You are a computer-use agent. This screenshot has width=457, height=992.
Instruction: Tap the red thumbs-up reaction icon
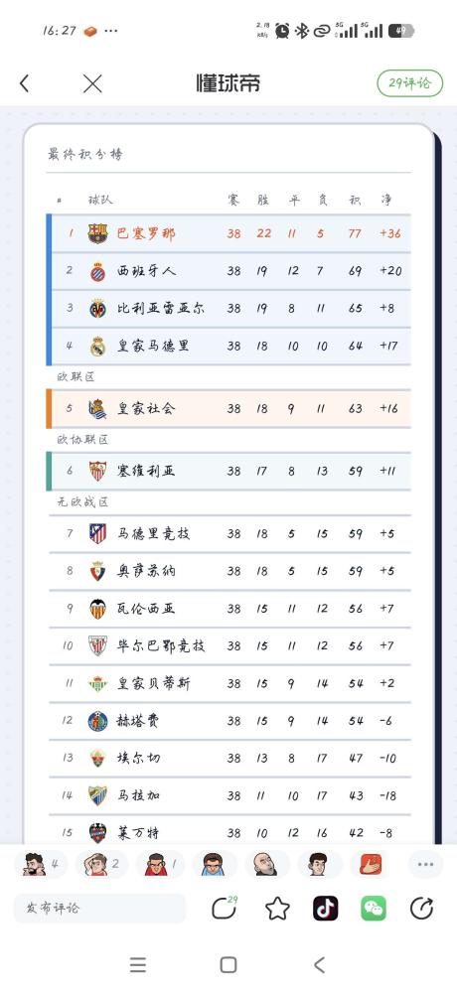371,864
